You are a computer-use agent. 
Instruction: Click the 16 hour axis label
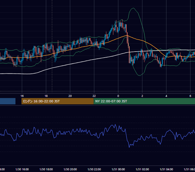(22, 96)
